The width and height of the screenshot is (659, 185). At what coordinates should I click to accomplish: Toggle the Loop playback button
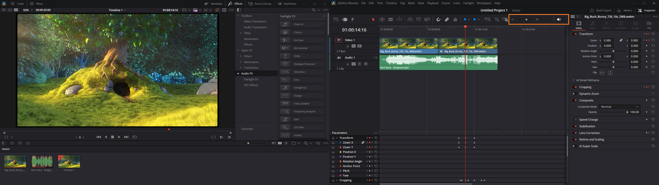[x=134, y=137]
